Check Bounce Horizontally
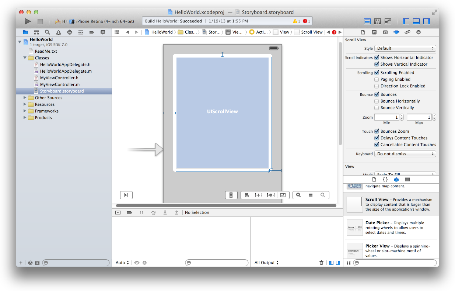455x291 pixels. pyautogui.click(x=377, y=101)
